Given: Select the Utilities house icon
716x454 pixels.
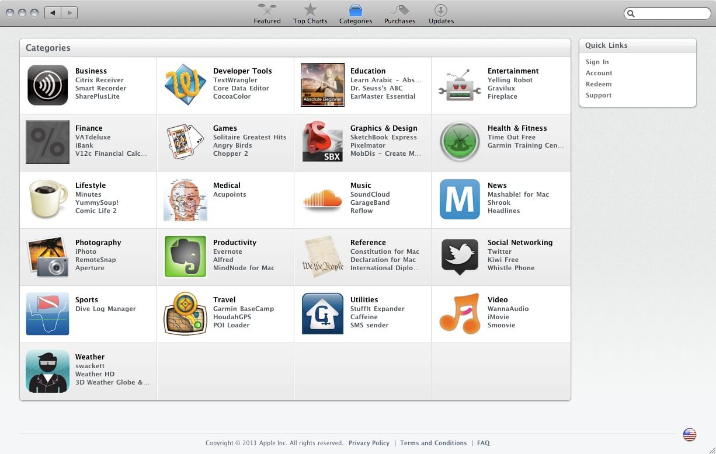Looking at the screenshot, I should (x=322, y=313).
